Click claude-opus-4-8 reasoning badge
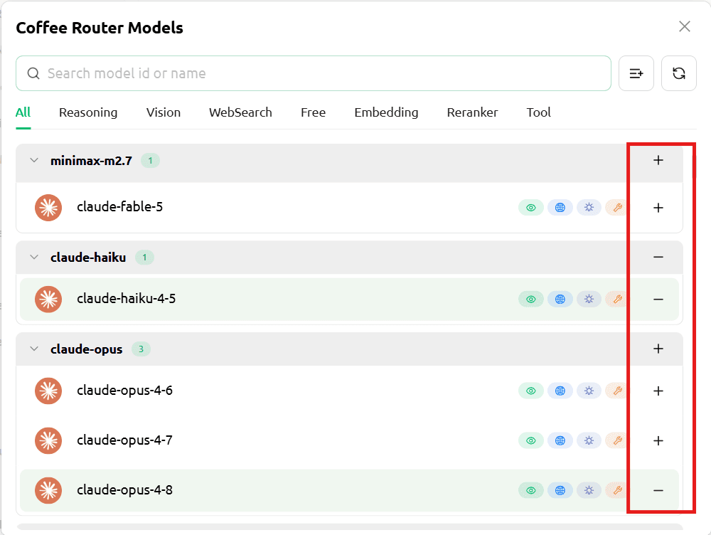The height and width of the screenshot is (535, 711). click(x=589, y=490)
